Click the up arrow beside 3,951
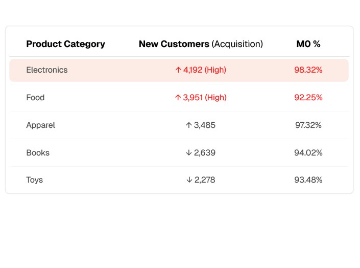360x268 pixels. pos(178,98)
